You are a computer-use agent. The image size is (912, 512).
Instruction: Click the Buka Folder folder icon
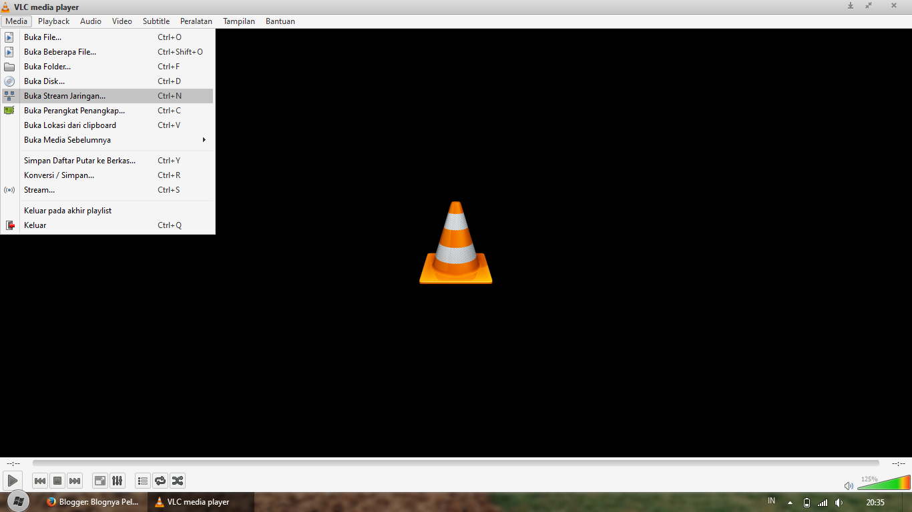pyautogui.click(x=9, y=66)
